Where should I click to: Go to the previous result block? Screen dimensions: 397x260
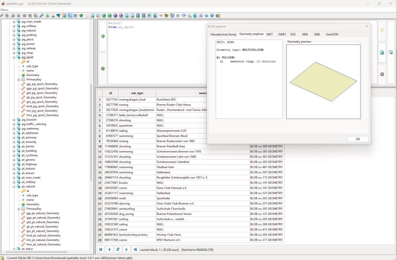pyautogui.click(x=109, y=250)
